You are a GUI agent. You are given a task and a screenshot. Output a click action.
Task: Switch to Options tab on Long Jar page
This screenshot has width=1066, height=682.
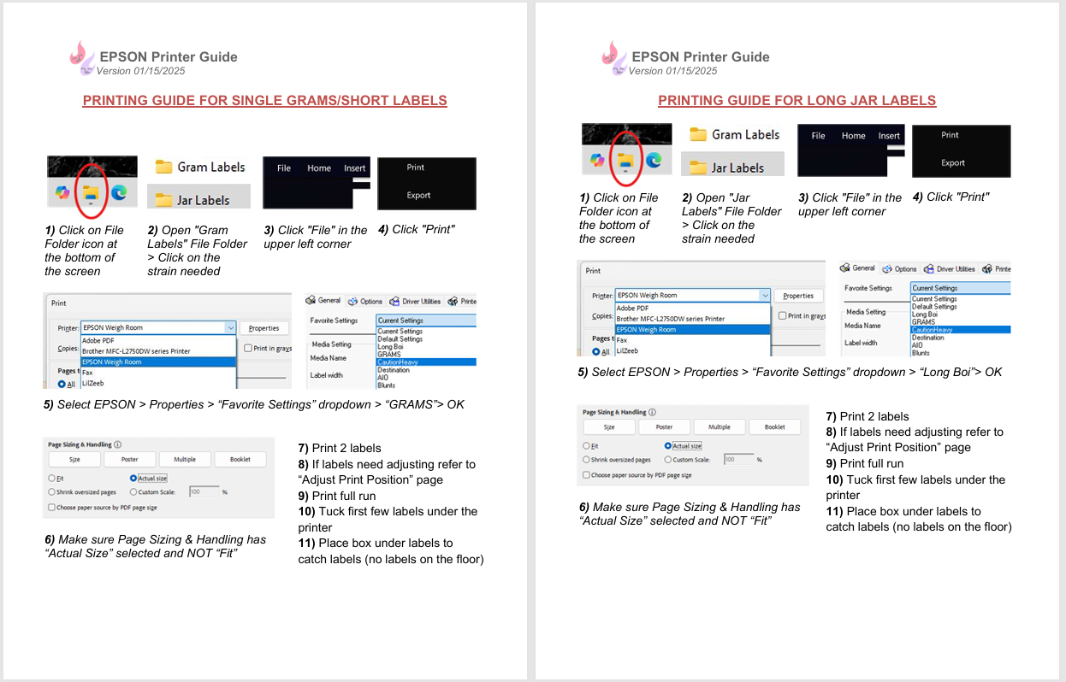[x=899, y=268]
